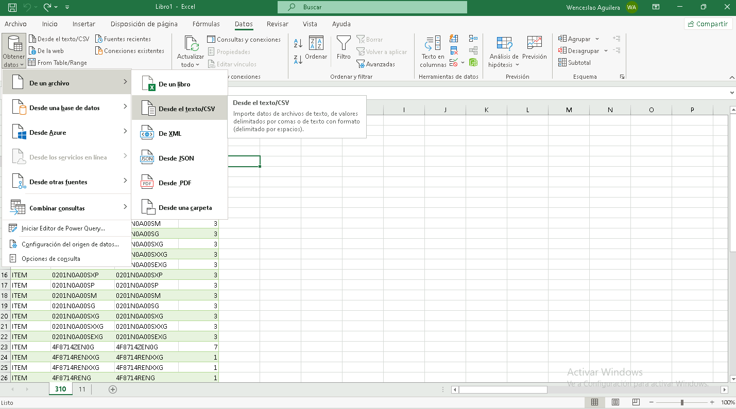Click the zoom slider in status bar
The width and height of the screenshot is (736, 409).
click(x=682, y=402)
